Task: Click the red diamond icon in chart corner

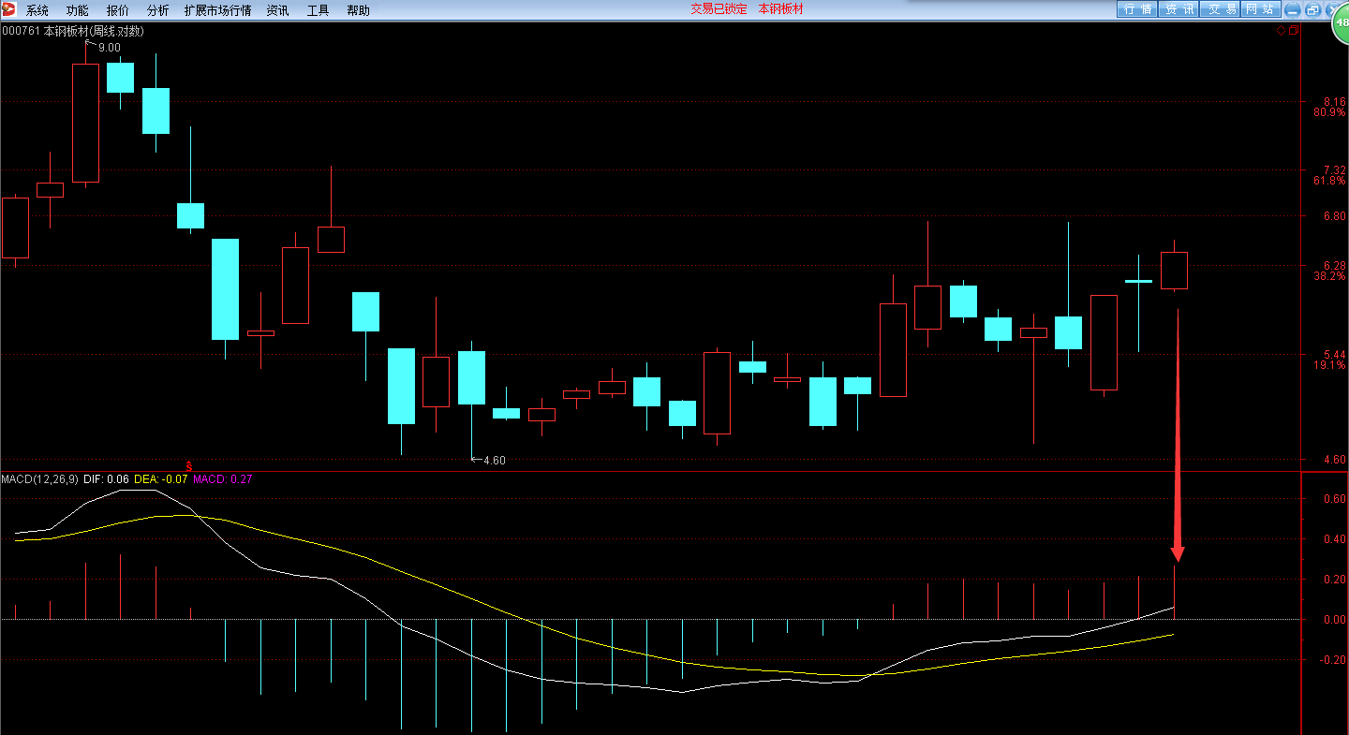Action: click(x=1281, y=31)
